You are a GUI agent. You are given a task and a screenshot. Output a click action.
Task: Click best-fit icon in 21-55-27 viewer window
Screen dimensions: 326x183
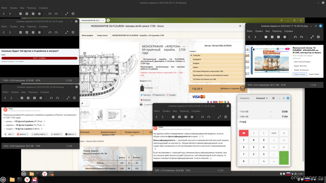click(x=192, y=117)
